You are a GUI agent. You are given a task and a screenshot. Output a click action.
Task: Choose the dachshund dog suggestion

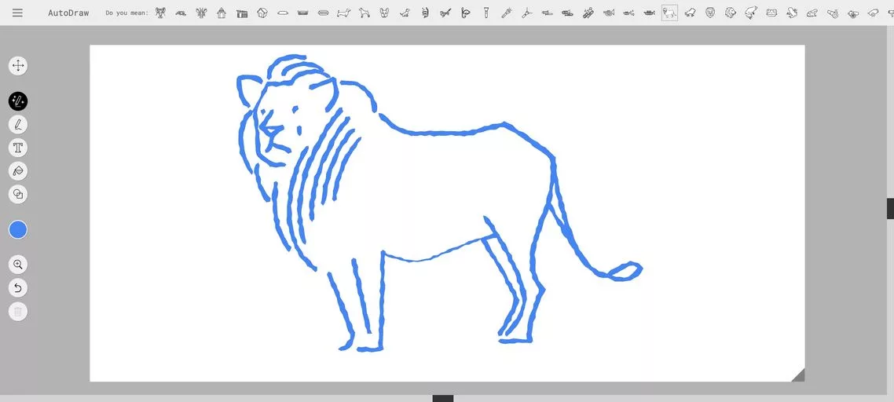[343, 13]
